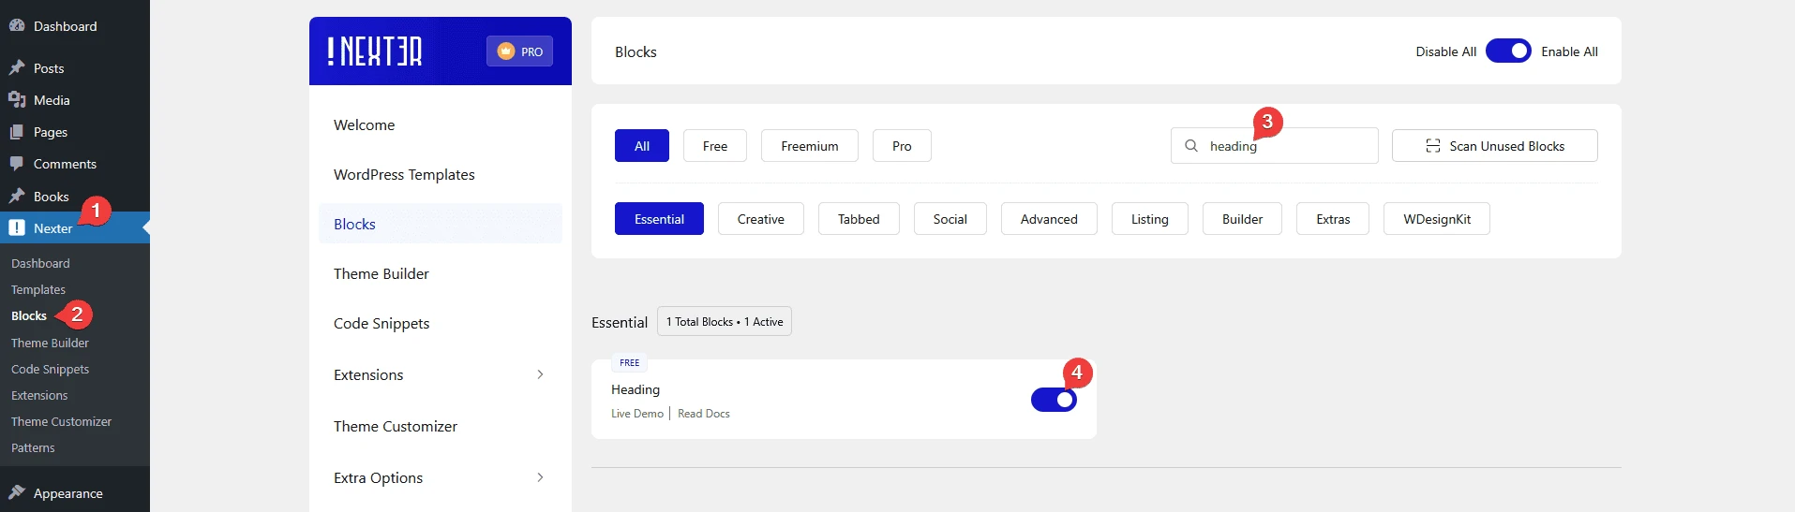The image size is (1795, 512).
Task: Switch to Creative category tab
Action: (761, 219)
